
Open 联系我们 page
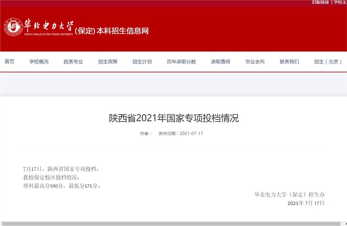coord(289,62)
